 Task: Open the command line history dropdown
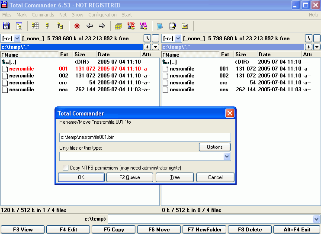317,219
